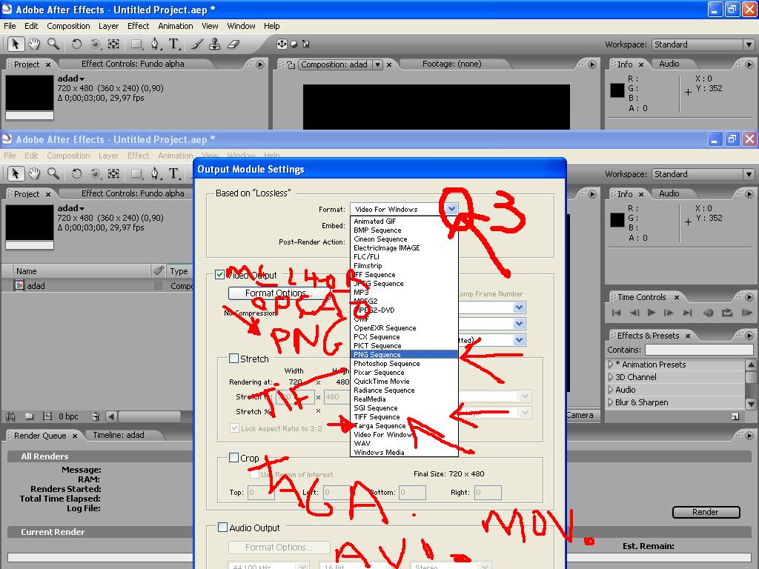Click the Local Axis Mode icon in upper toolbar
Viewport: 759px width, 569px height.
[282, 44]
